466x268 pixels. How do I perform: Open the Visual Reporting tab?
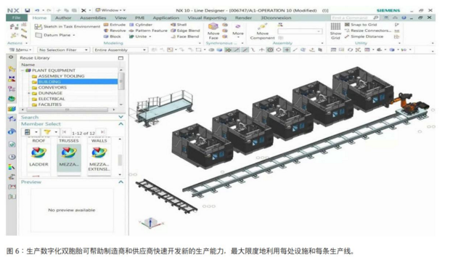point(207,18)
